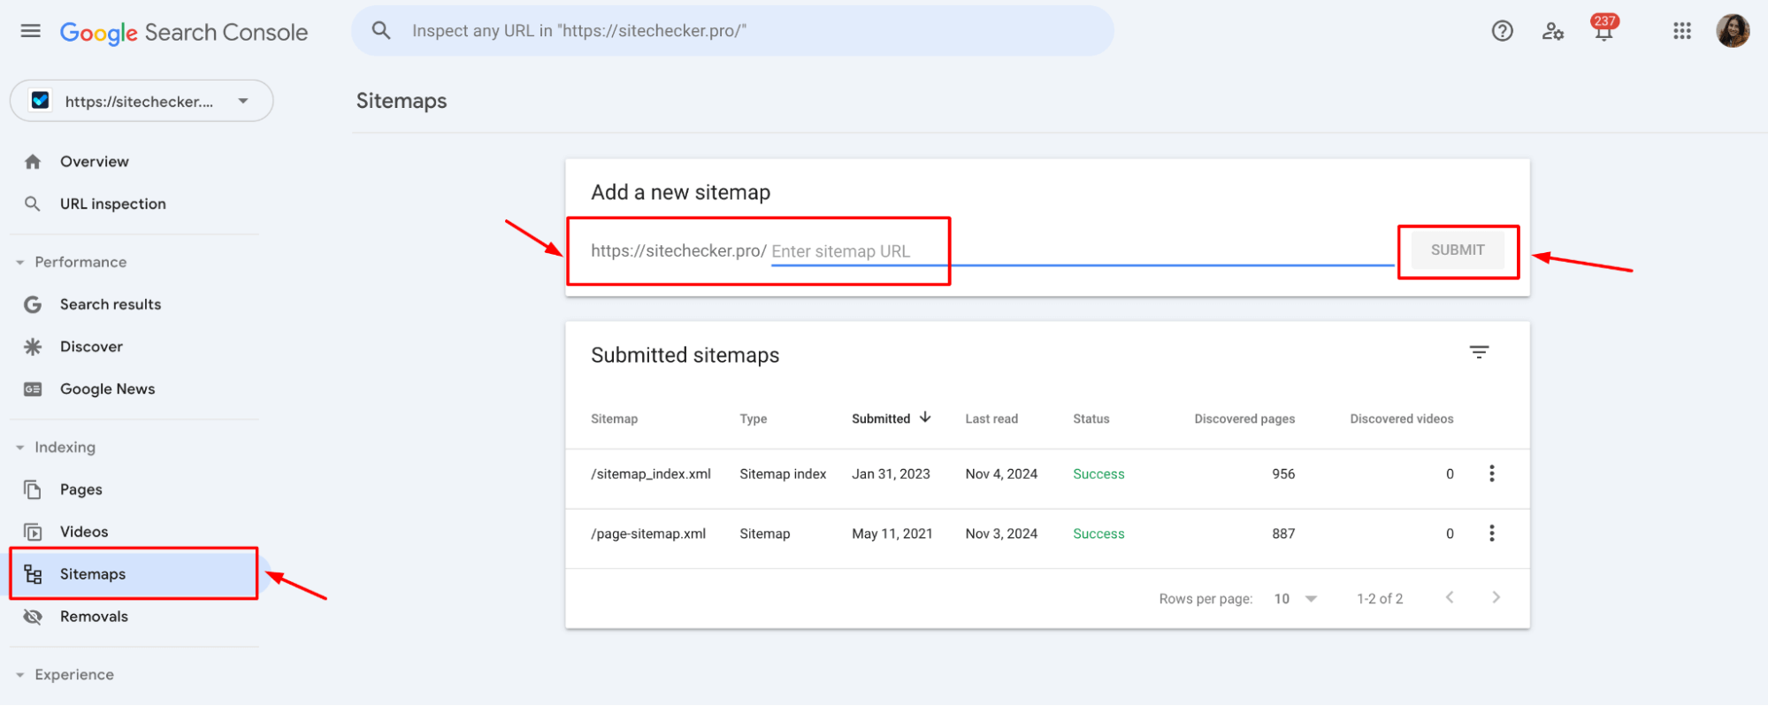The width and height of the screenshot is (1768, 706).
Task: Open the account profile avatar
Action: click(x=1733, y=31)
